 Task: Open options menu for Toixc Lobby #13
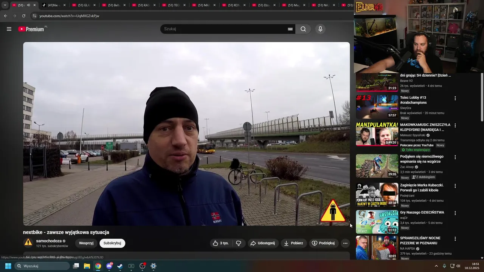pyautogui.click(x=455, y=98)
